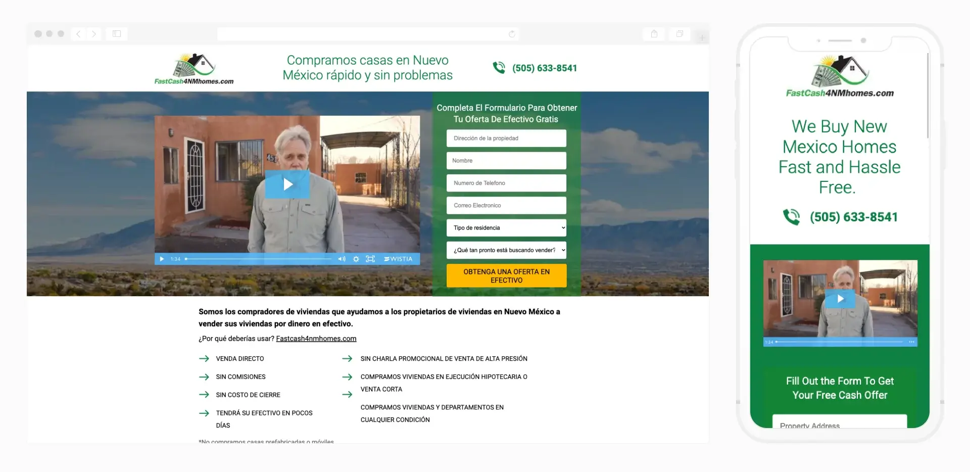Click the browser forward arrow icon
This screenshot has width=970, height=472.
[93, 34]
